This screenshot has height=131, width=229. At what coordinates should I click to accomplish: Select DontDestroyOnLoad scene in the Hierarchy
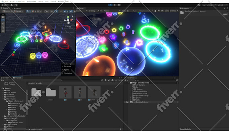coord(140,102)
